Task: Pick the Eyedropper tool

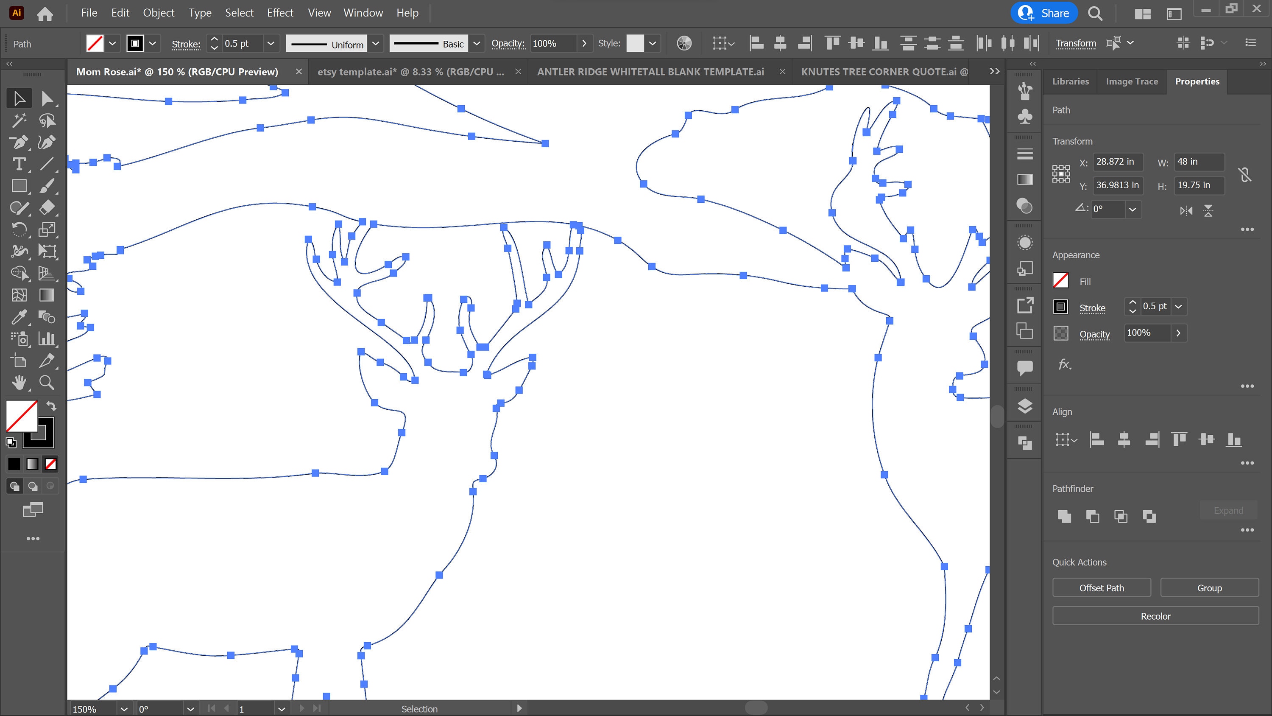Action: coord(20,317)
